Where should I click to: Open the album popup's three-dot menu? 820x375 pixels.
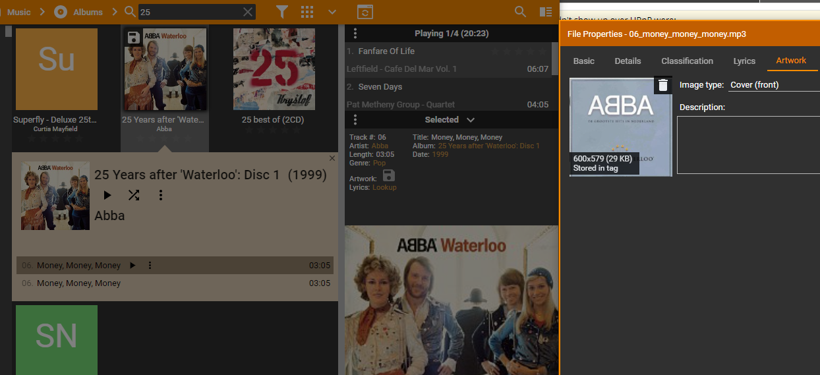coord(160,195)
